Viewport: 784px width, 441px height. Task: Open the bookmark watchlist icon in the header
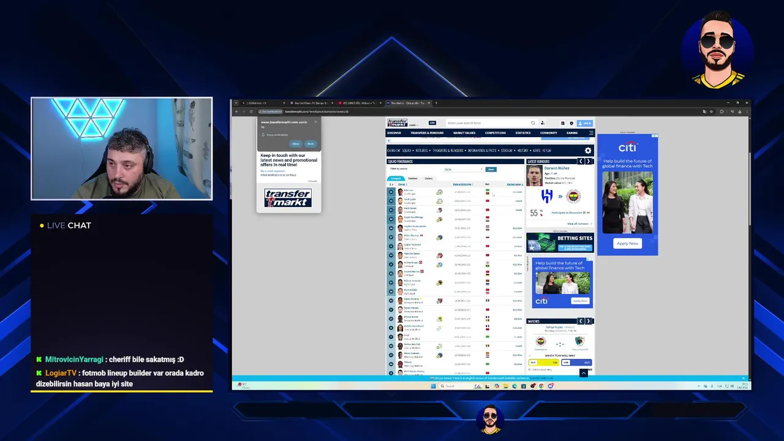coord(563,123)
